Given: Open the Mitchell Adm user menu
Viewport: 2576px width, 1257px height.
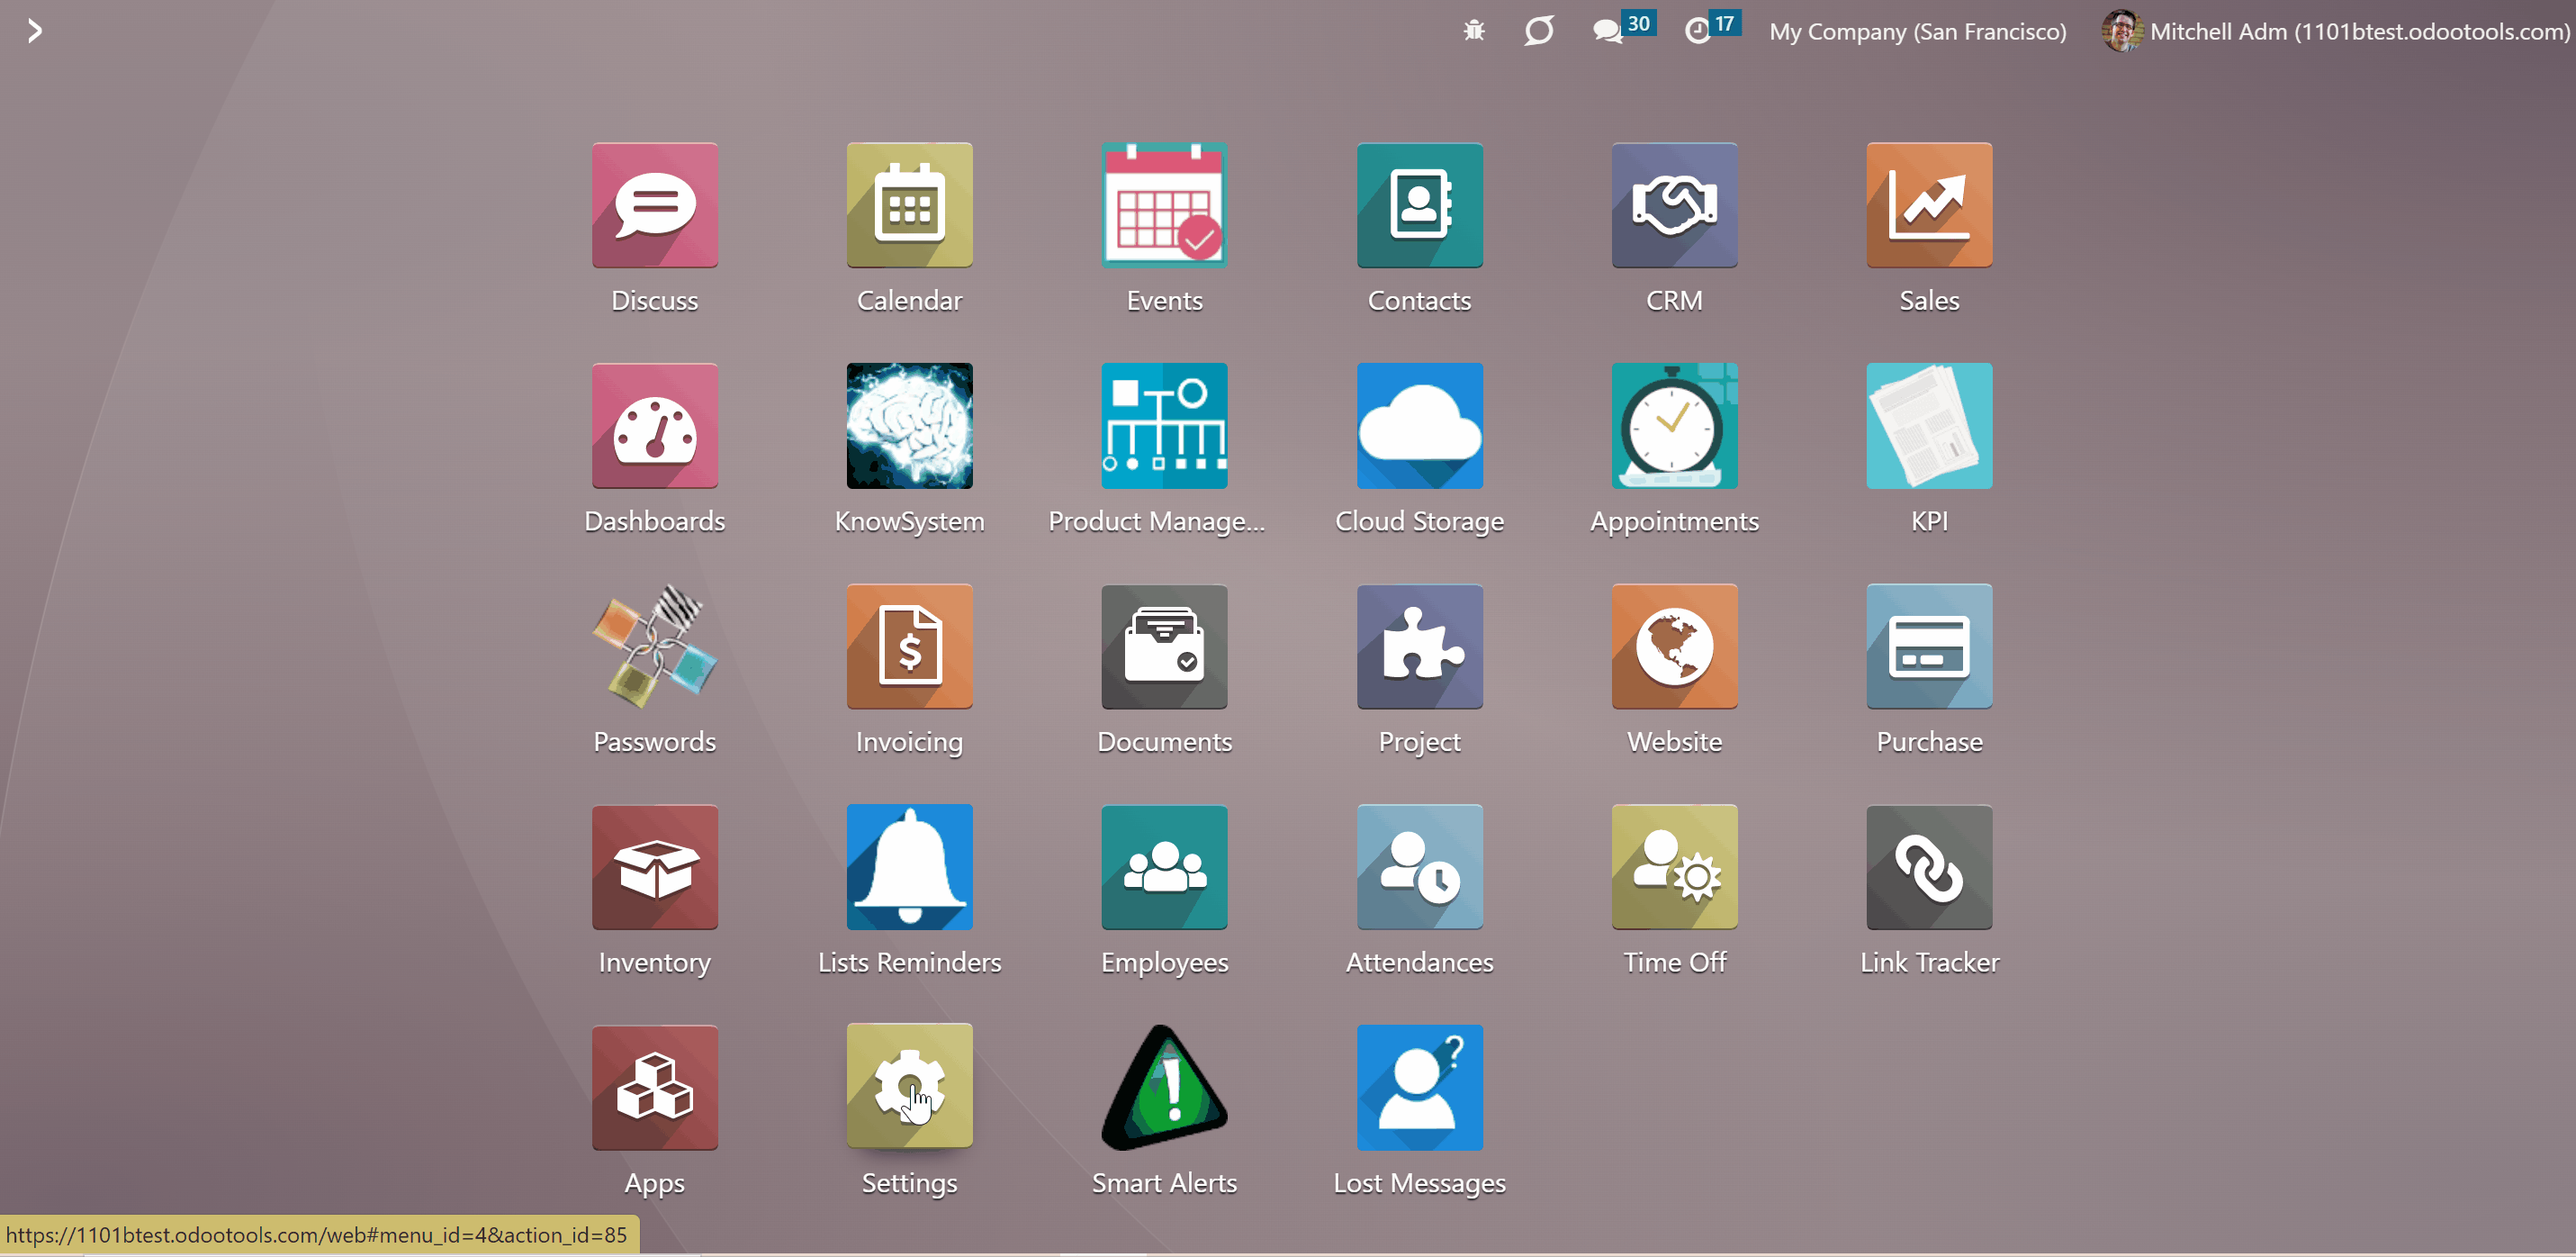Looking at the screenshot, I should (2335, 31).
